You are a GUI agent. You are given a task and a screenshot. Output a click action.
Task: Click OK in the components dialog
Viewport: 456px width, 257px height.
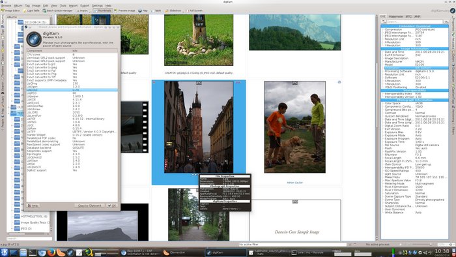click(111, 205)
